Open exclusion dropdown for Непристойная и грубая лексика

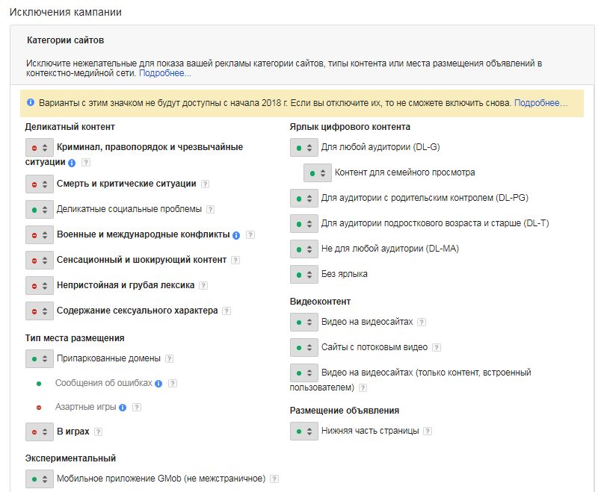click(40, 286)
